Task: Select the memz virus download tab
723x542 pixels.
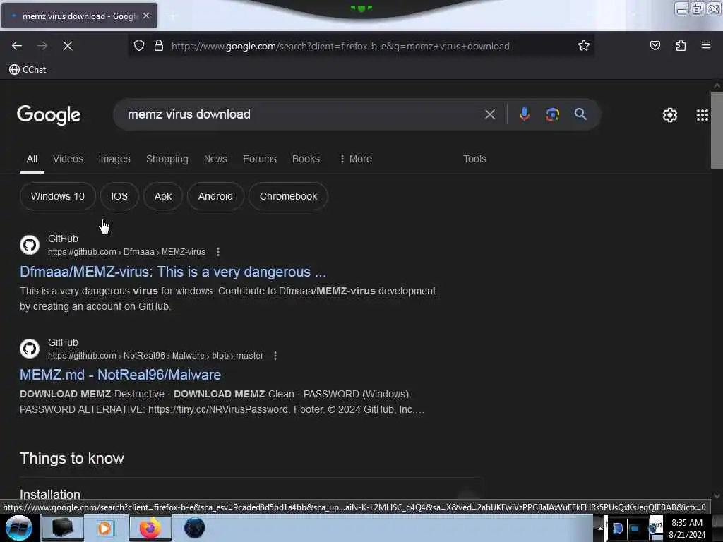Action: click(x=79, y=16)
